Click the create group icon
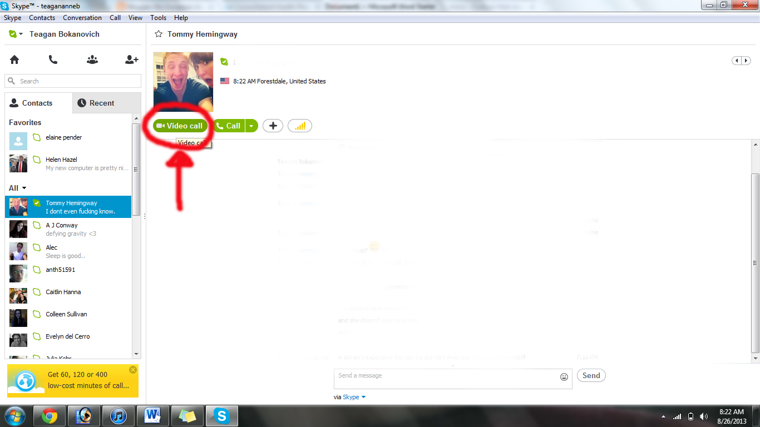 tap(92, 59)
